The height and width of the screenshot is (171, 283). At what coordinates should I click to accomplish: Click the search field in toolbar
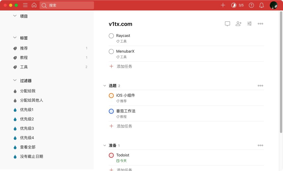pyautogui.click(x=67, y=5)
